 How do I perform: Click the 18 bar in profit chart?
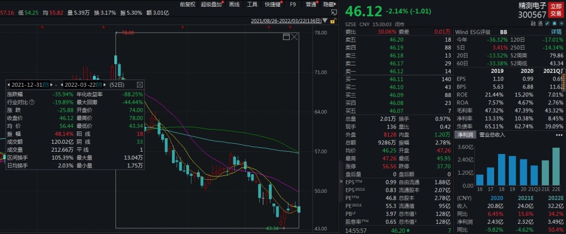coord(501,170)
